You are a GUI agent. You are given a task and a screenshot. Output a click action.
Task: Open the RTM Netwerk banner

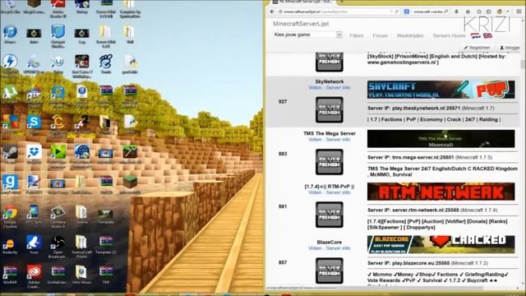[441, 192]
